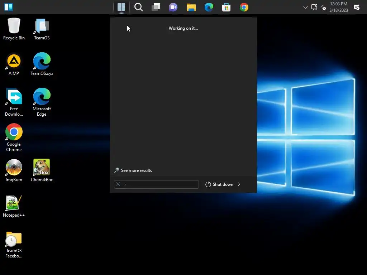Select the TeamOS desktop shortcut

pyautogui.click(x=42, y=29)
